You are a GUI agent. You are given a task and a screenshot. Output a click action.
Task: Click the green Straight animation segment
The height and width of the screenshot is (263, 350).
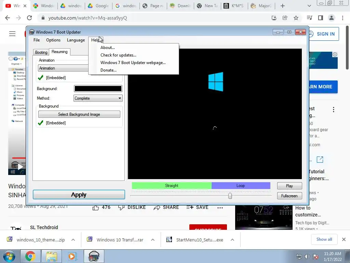(x=172, y=186)
